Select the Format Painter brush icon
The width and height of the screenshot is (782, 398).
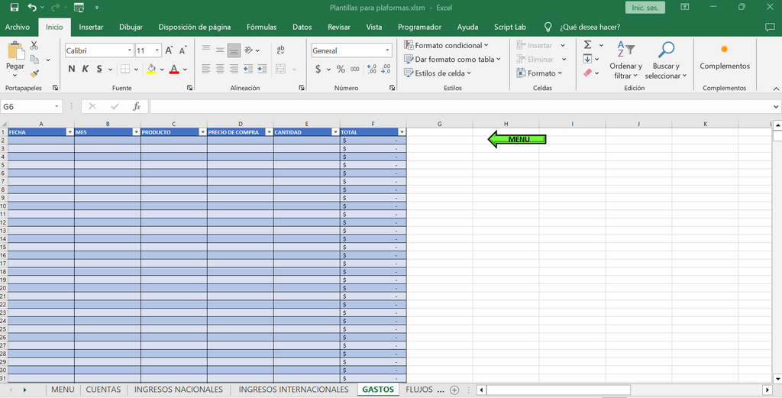[34, 74]
